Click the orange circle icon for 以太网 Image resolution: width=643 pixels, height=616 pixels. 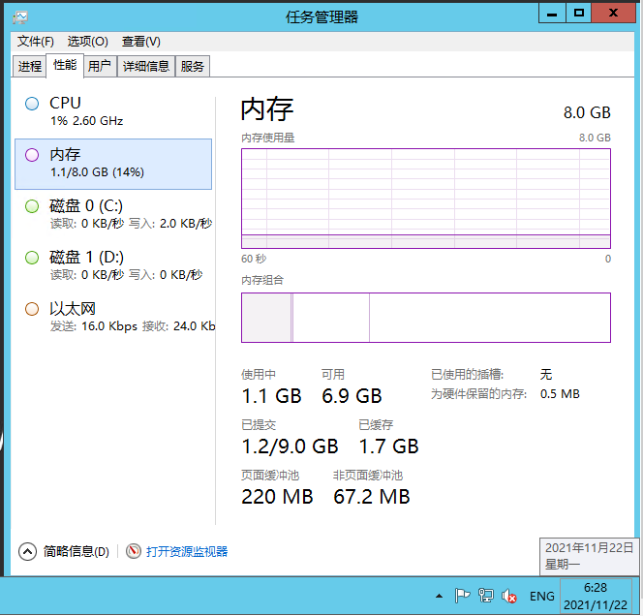[x=32, y=309]
